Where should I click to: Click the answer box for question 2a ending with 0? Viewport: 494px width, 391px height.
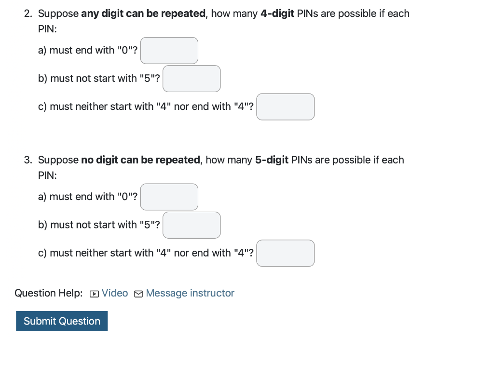(x=169, y=50)
